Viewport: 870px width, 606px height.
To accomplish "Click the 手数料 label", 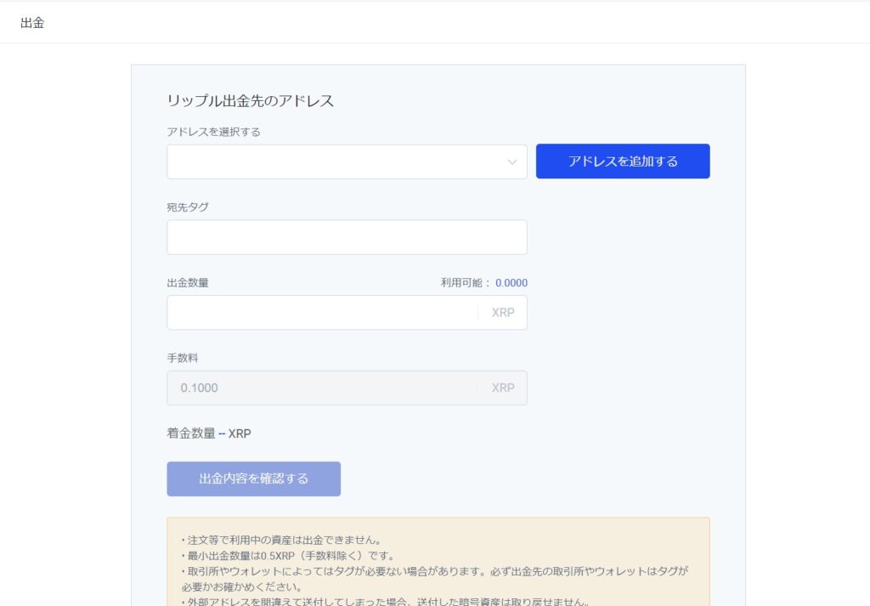I will pyautogui.click(x=183, y=359).
